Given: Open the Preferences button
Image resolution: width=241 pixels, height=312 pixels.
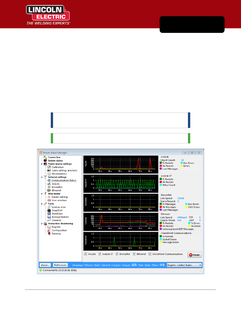Looking at the screenshot, I should tap(60, 265).
